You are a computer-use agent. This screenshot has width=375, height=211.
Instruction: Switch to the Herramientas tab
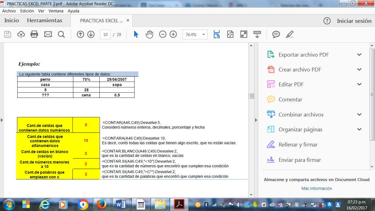click(x=44, y=21)
